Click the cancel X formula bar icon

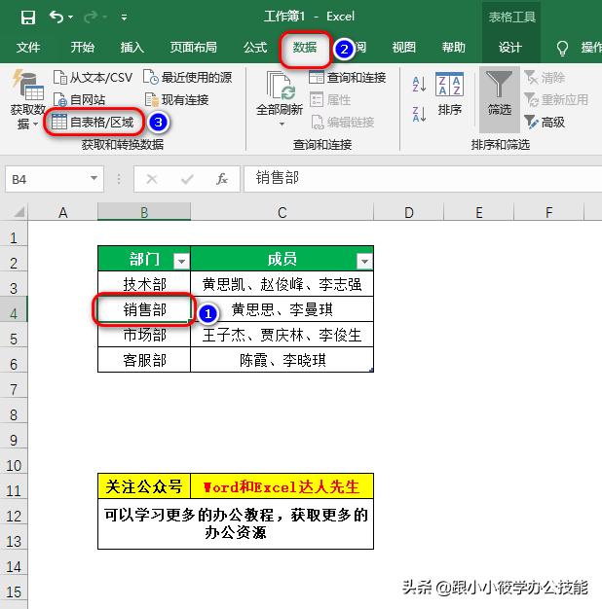pyautogui.click(x=152, y=179)
